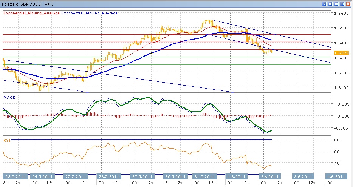Screen dimensions: 353x187
Task: Click the horizontal split layout icon
Action: [x=336, y=4]
